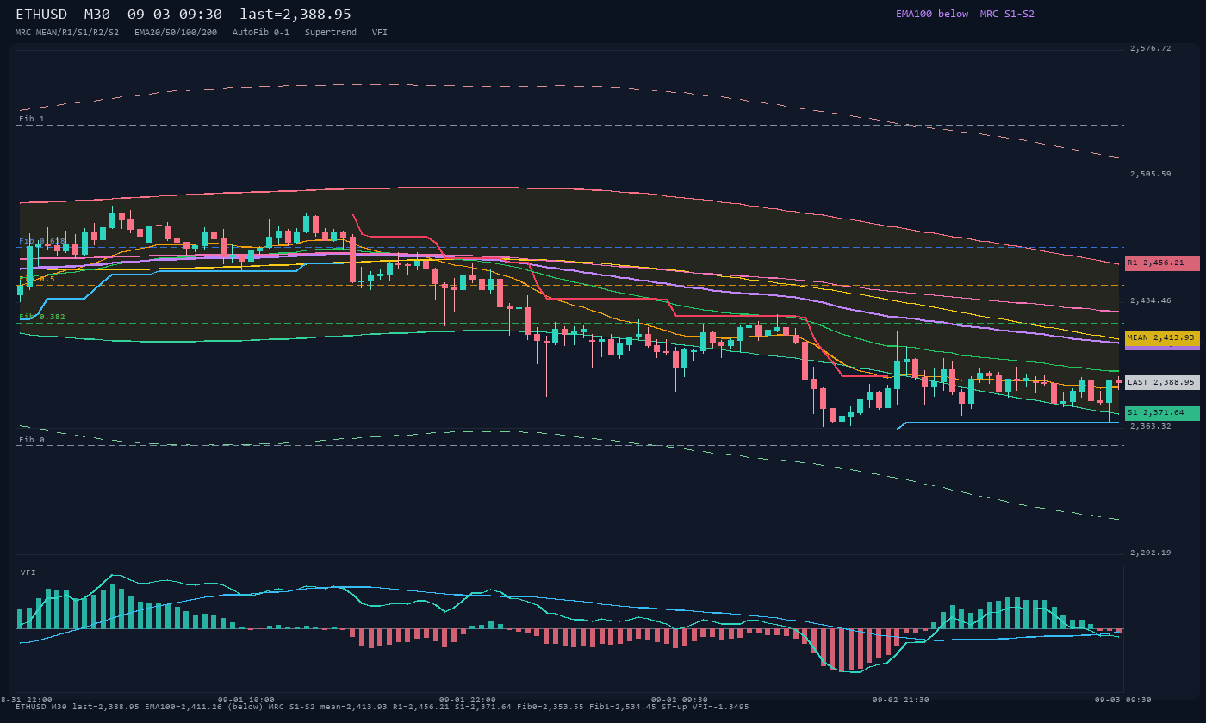Click the 09-02 09:30 time label
1206x723 pixels.
coord(680,700)
